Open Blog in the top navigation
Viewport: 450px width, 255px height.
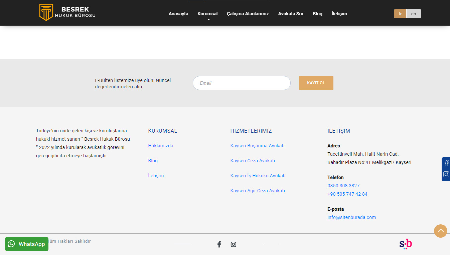[317, 14]
